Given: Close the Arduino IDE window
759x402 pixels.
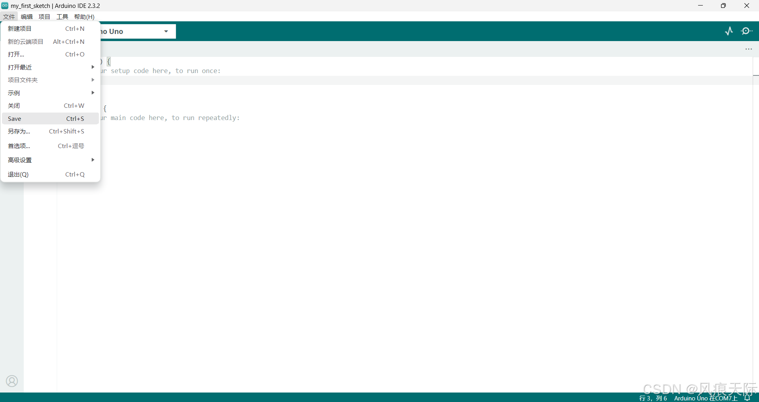Looking at the screenshot, I should pos(747,6).
